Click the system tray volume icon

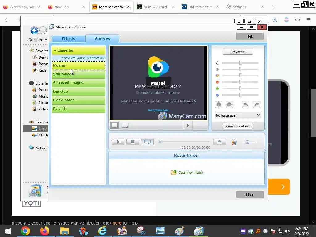point(288,231)
